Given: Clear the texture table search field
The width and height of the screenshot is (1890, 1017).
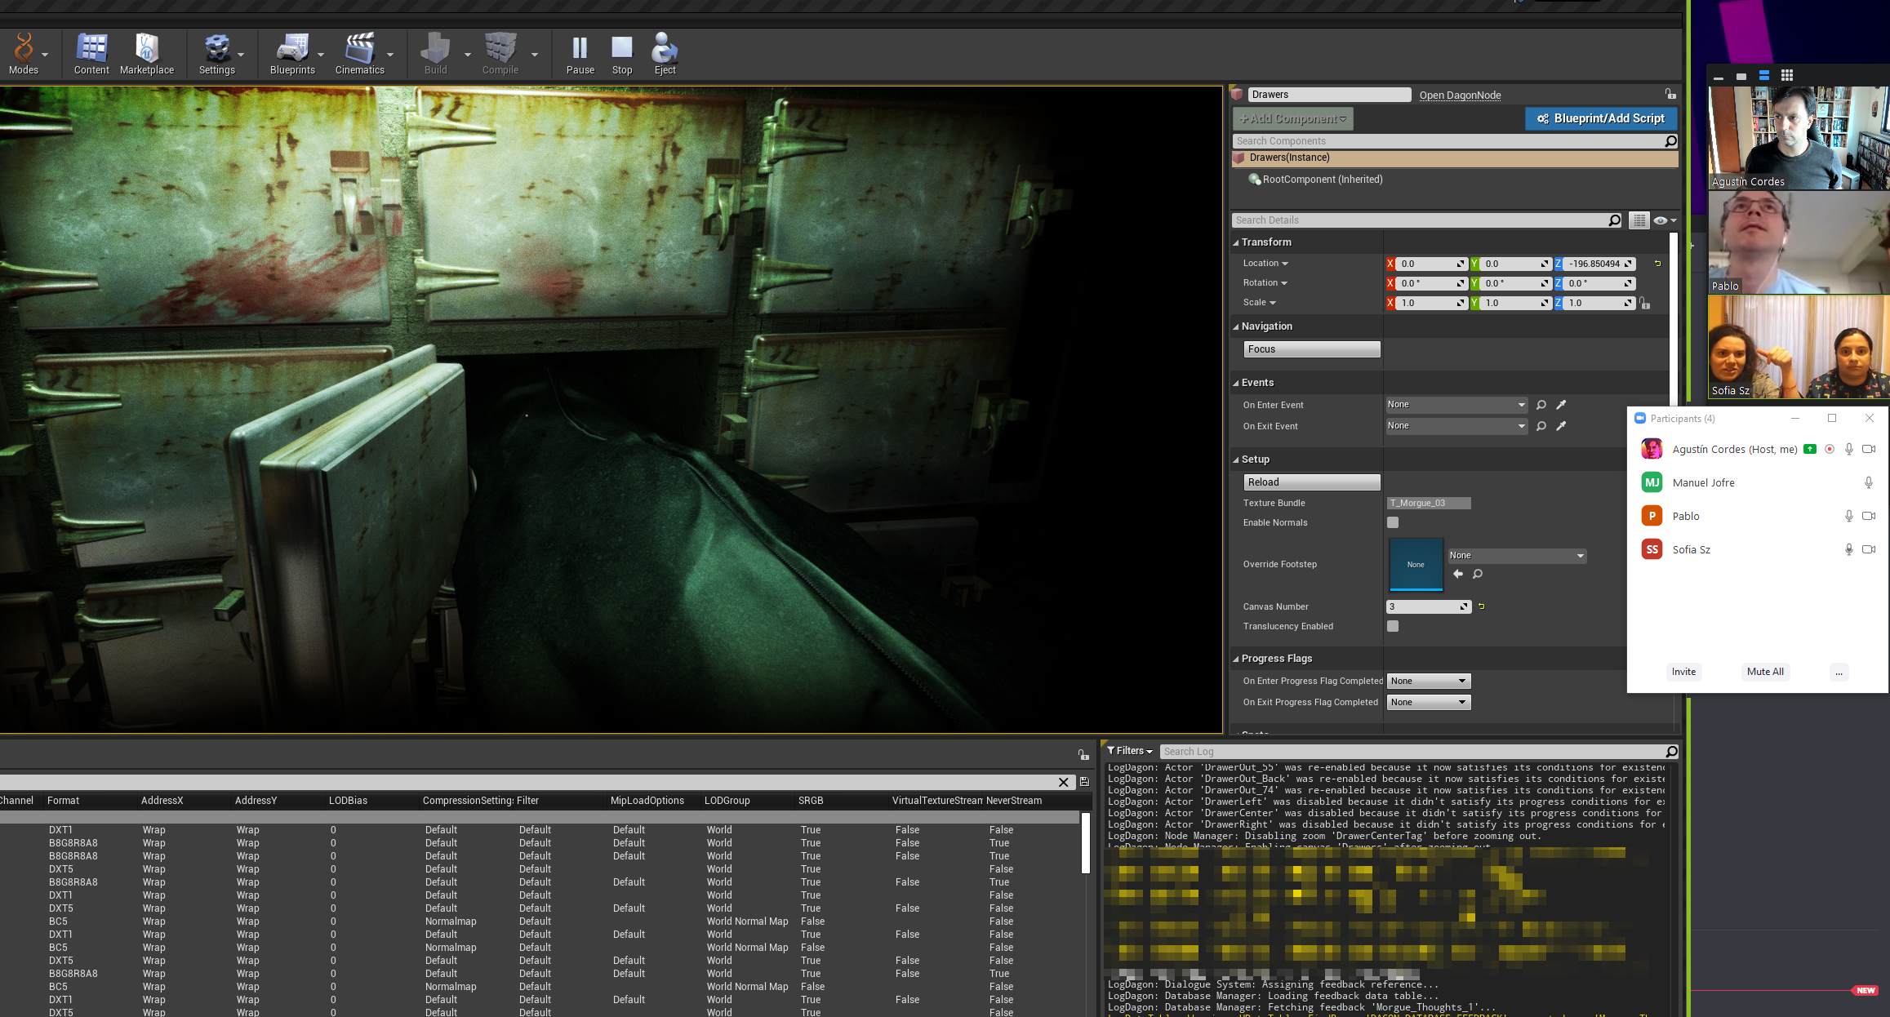Looking at the screenshot, I should (x=1063, y=782).
